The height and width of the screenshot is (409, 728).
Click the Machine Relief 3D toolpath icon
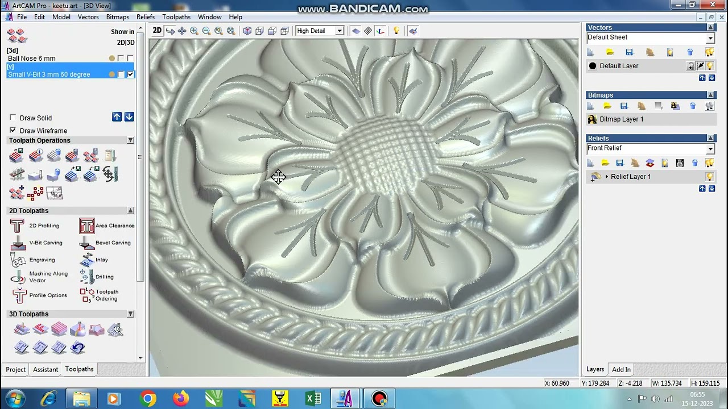(21, 329)
